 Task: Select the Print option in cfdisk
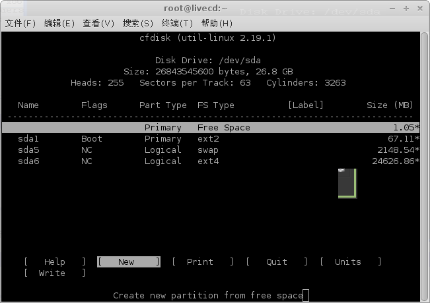pos(203,262)
